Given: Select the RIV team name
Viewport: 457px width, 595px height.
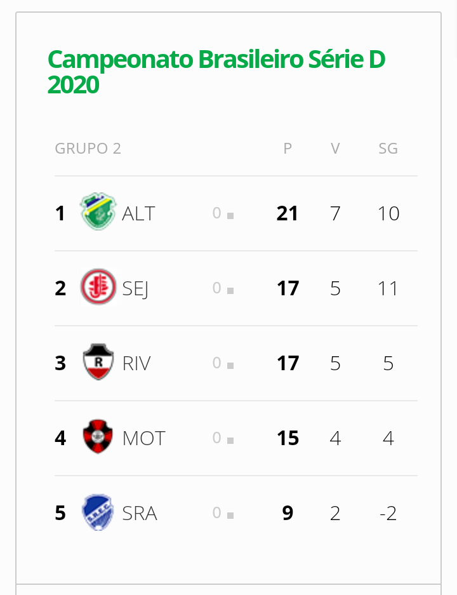Looking at the screenshot, I should click(136, 363).
